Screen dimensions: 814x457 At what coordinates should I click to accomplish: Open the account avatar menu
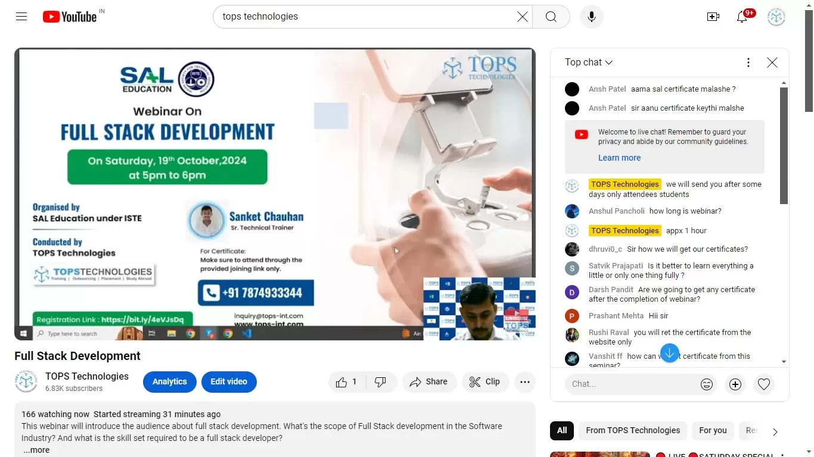tap(776, 17)
